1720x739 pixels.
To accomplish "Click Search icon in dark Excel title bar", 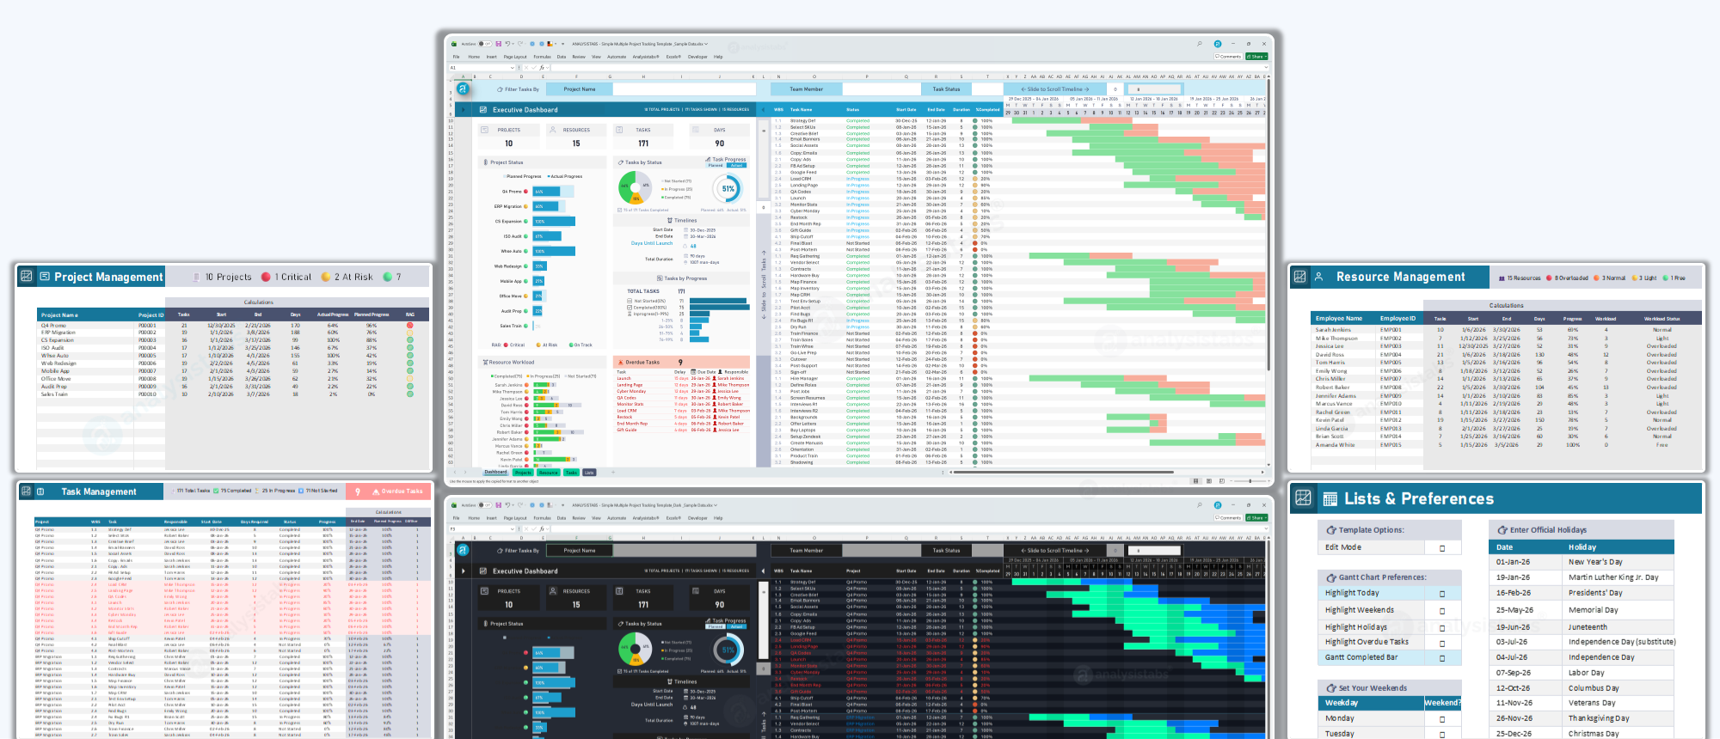I will 1200,505.
